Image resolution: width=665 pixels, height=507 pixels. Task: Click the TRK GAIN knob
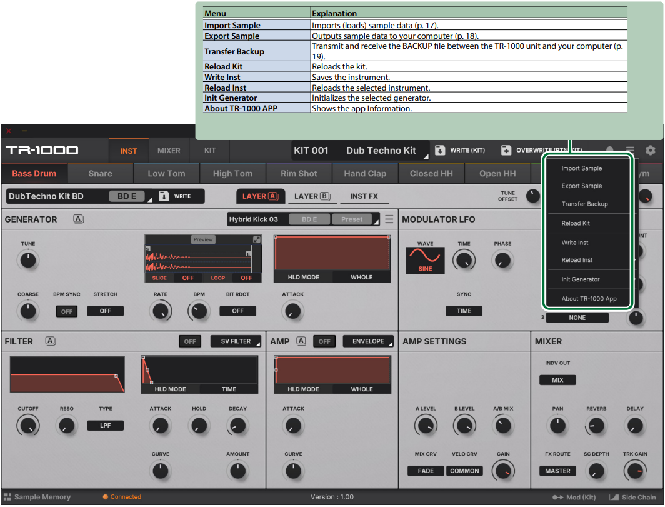[635, 471]
